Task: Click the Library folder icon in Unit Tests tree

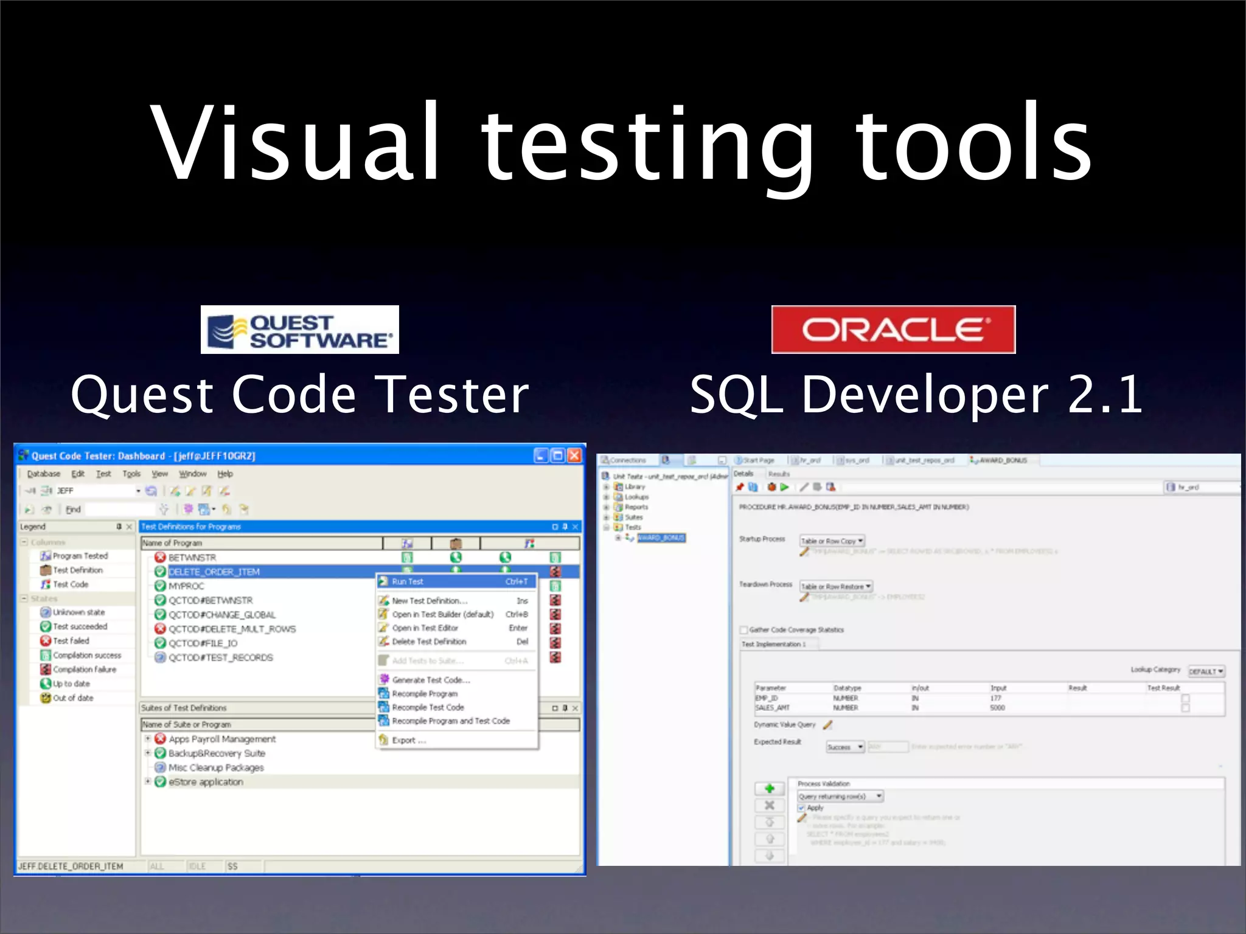Action: (x=618, y=486)
